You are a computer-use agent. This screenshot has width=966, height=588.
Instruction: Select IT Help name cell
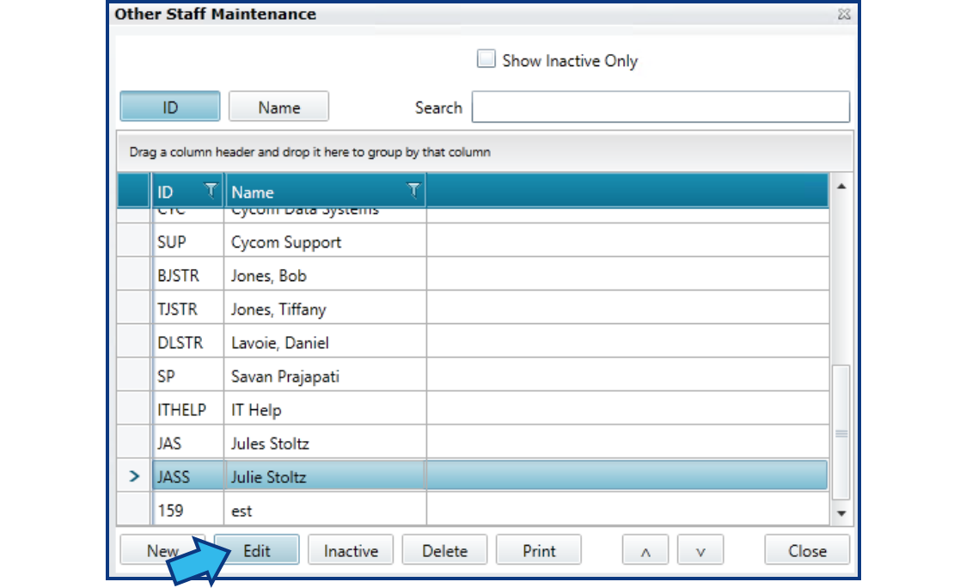(x=325, y=408)
